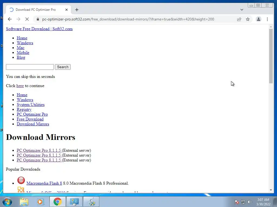277x207 pixels.
Task: Click the 'Download Mirrors' heading
Action: (x=41, y=137)
